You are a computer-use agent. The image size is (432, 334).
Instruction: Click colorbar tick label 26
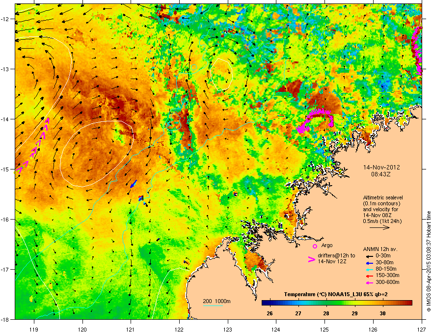(x=270, y=313)
